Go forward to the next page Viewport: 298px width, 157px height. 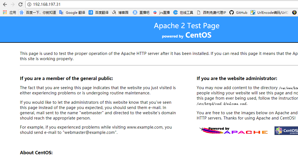(13, 4)
